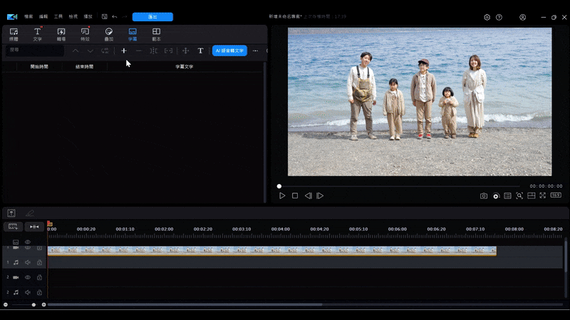The width and height of the screenshot is (570, 320).
Task: Open the 檔案 (File) menu
Action: (28, 16)
